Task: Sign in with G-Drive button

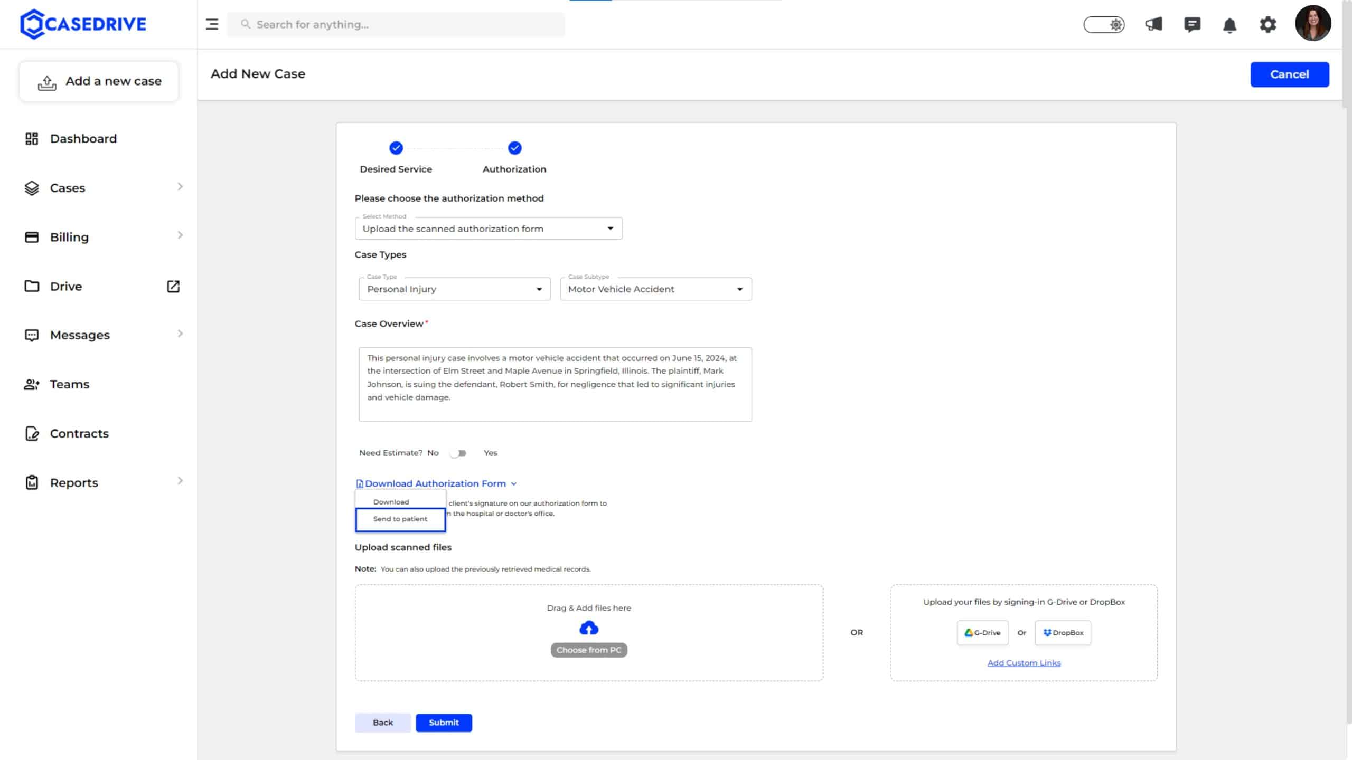Action: click(982, 633)
